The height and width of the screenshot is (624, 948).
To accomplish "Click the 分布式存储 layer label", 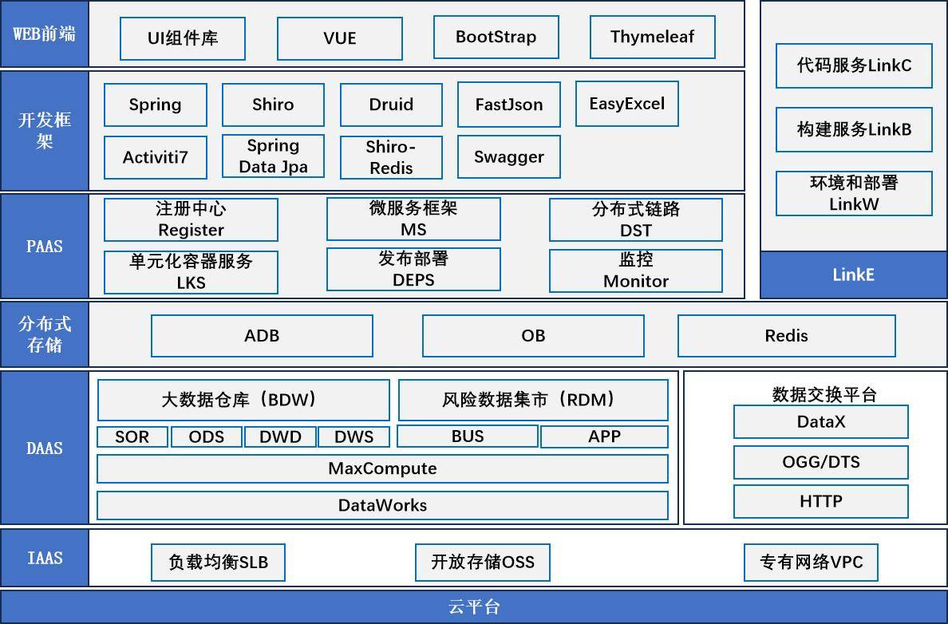I will click(45, 334).
